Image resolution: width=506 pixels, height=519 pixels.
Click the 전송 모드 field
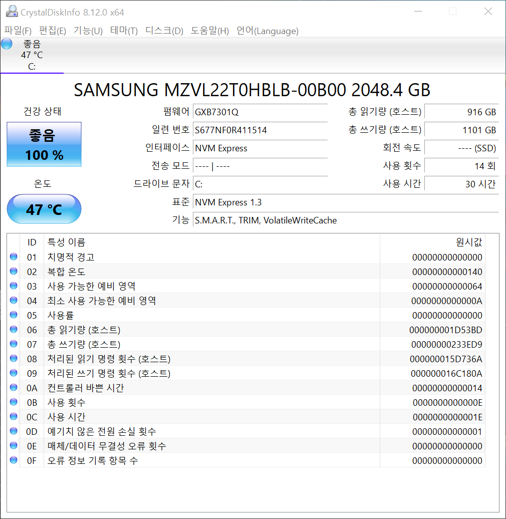coord(260,166)
